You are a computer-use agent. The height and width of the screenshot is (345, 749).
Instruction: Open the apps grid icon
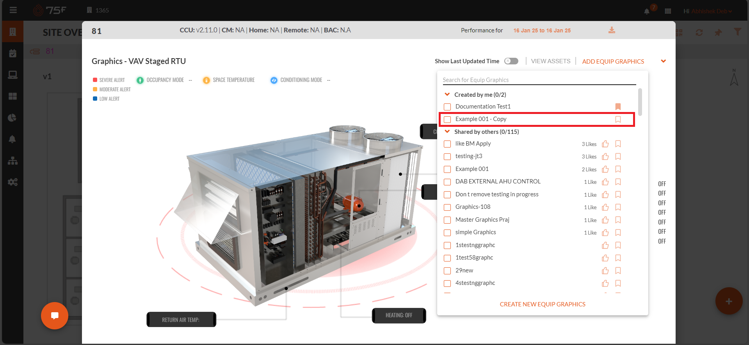point(668,11)
